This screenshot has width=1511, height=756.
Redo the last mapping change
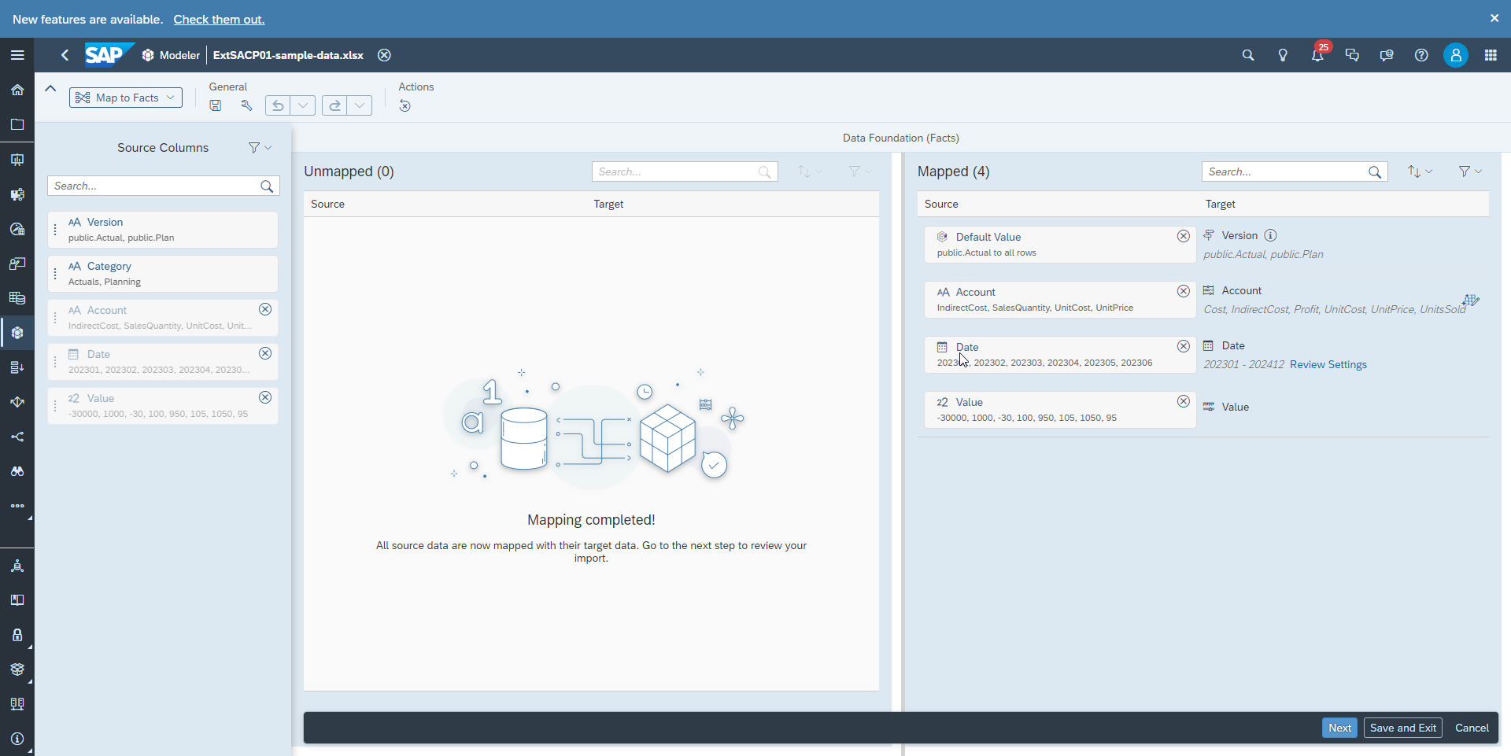point(334,105)
